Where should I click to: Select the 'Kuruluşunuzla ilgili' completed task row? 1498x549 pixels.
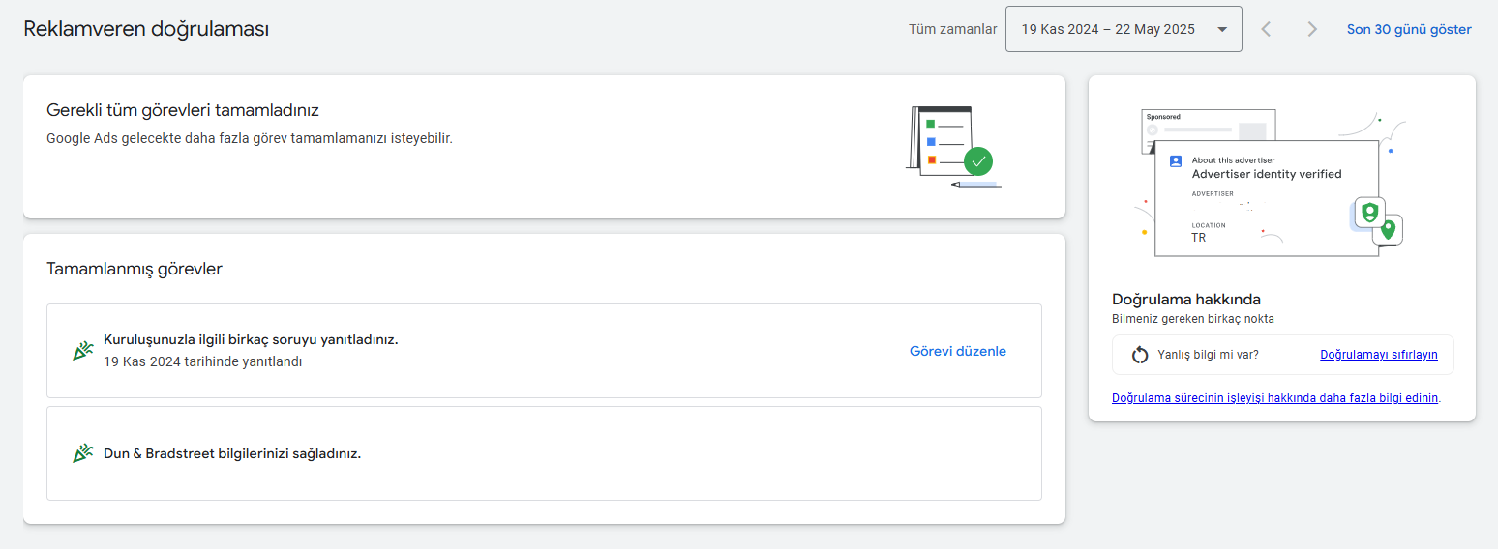[x=544, y=351]
